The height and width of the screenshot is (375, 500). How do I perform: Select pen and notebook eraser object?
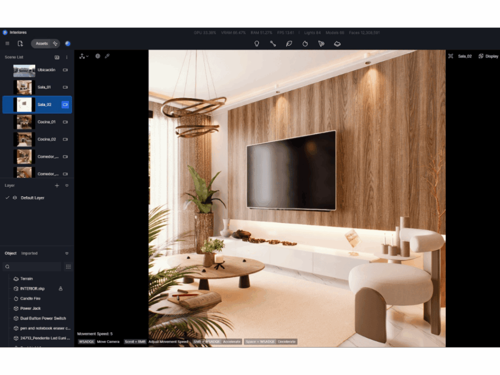pos(45,328)
